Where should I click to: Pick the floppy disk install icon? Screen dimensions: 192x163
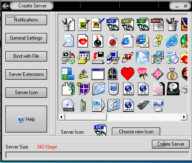tap(98, 58)
